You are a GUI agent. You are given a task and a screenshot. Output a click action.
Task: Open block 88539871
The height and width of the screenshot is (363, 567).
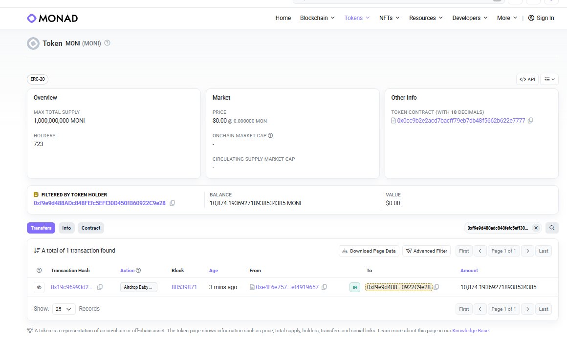click(184, 287)
